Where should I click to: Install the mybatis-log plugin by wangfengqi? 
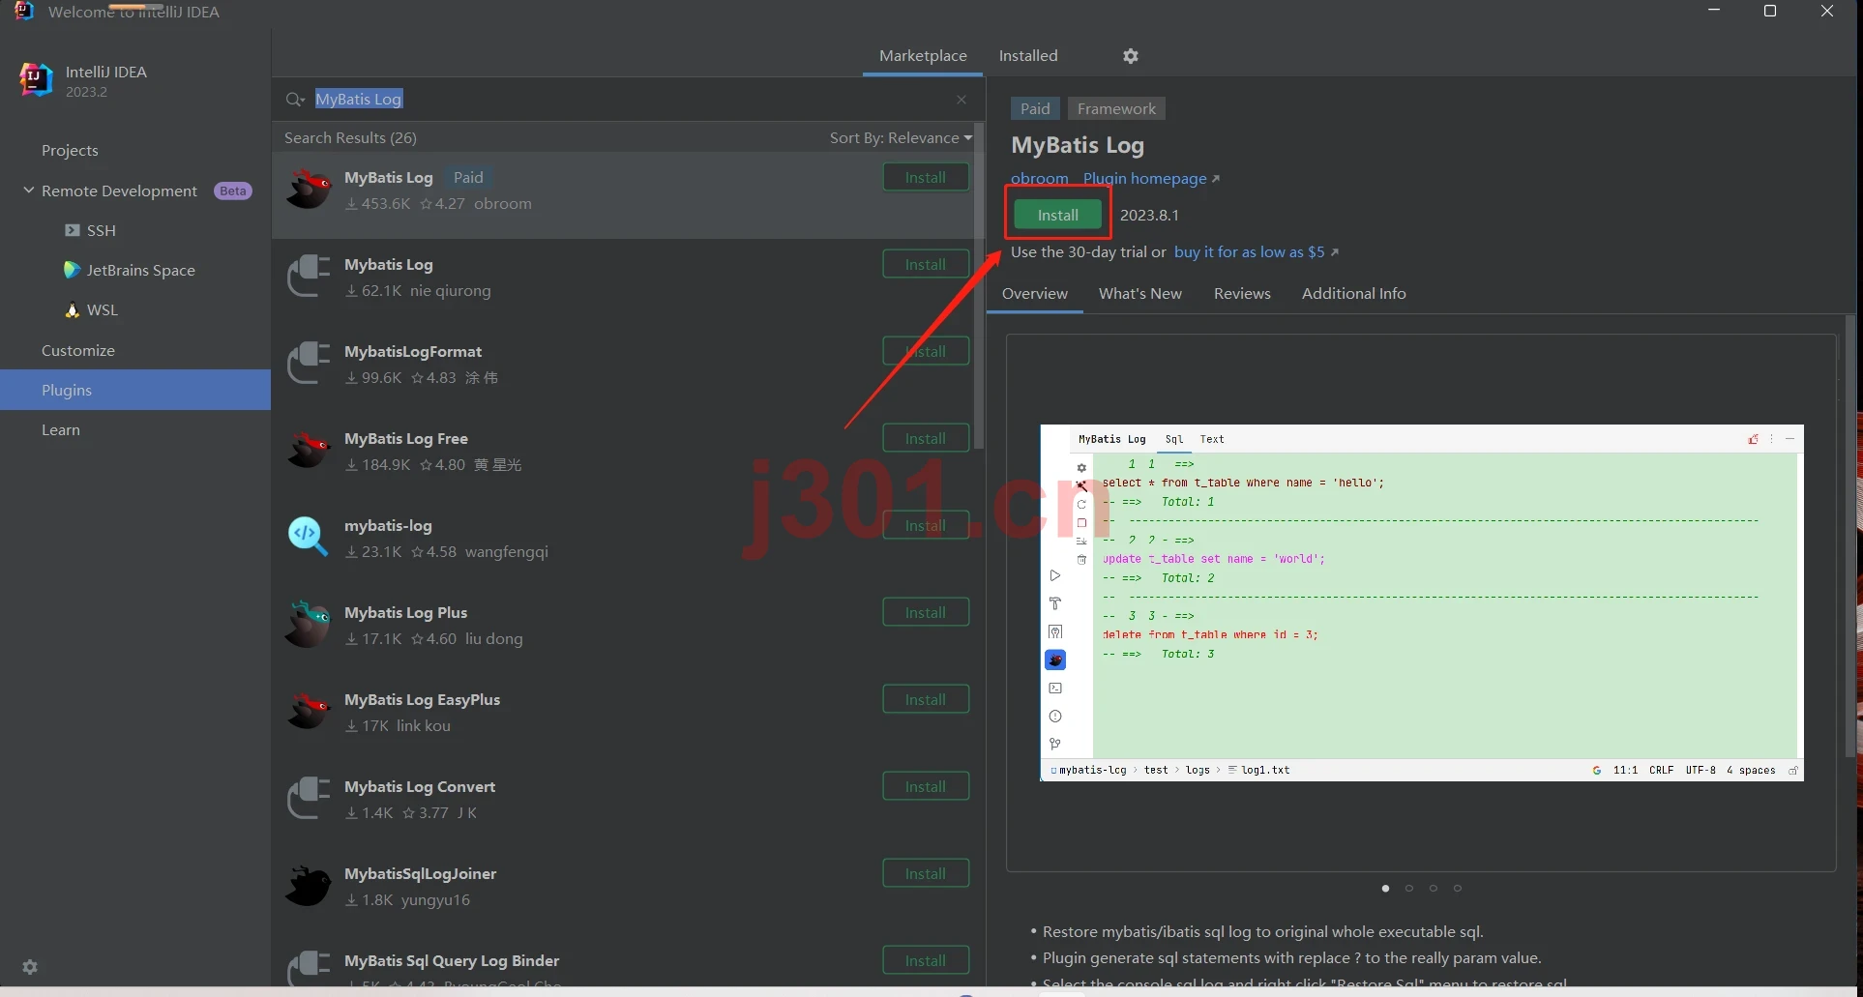click(926, 525)
